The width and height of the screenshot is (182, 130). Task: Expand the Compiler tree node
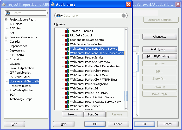(x=6, y=42)
